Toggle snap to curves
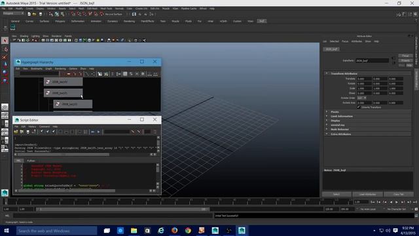This screenshot has width=419, height=236. [x=79, y=14]
